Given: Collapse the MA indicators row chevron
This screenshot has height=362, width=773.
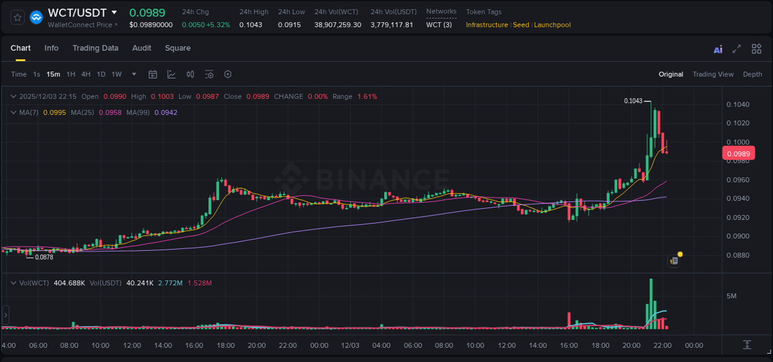Looking at the screenshot, I should (12, 112).
